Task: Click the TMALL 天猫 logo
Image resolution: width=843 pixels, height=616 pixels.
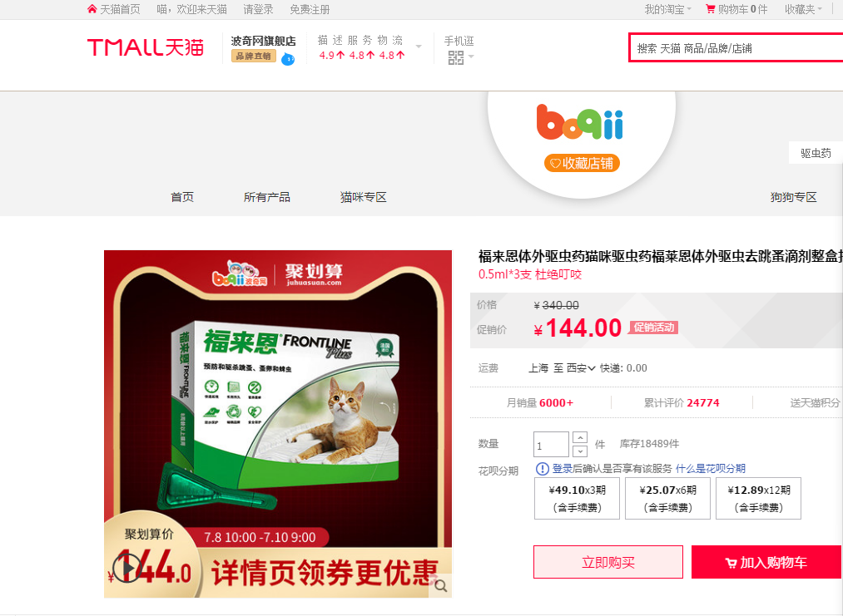Action: pyautogui.click(x=146, y=47)
